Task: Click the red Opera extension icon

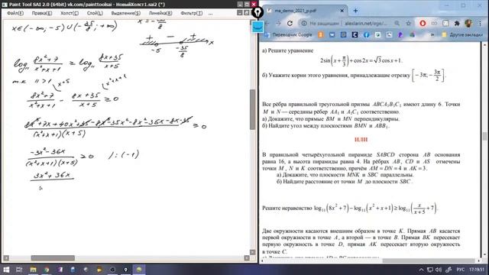Action: point(423,24)
